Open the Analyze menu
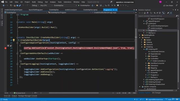This screenshot has height=101, width=180. click(53, 2)
